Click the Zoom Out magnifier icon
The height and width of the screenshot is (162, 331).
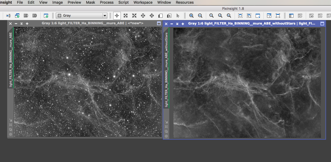pyautogui.click(x=200, y=16)
